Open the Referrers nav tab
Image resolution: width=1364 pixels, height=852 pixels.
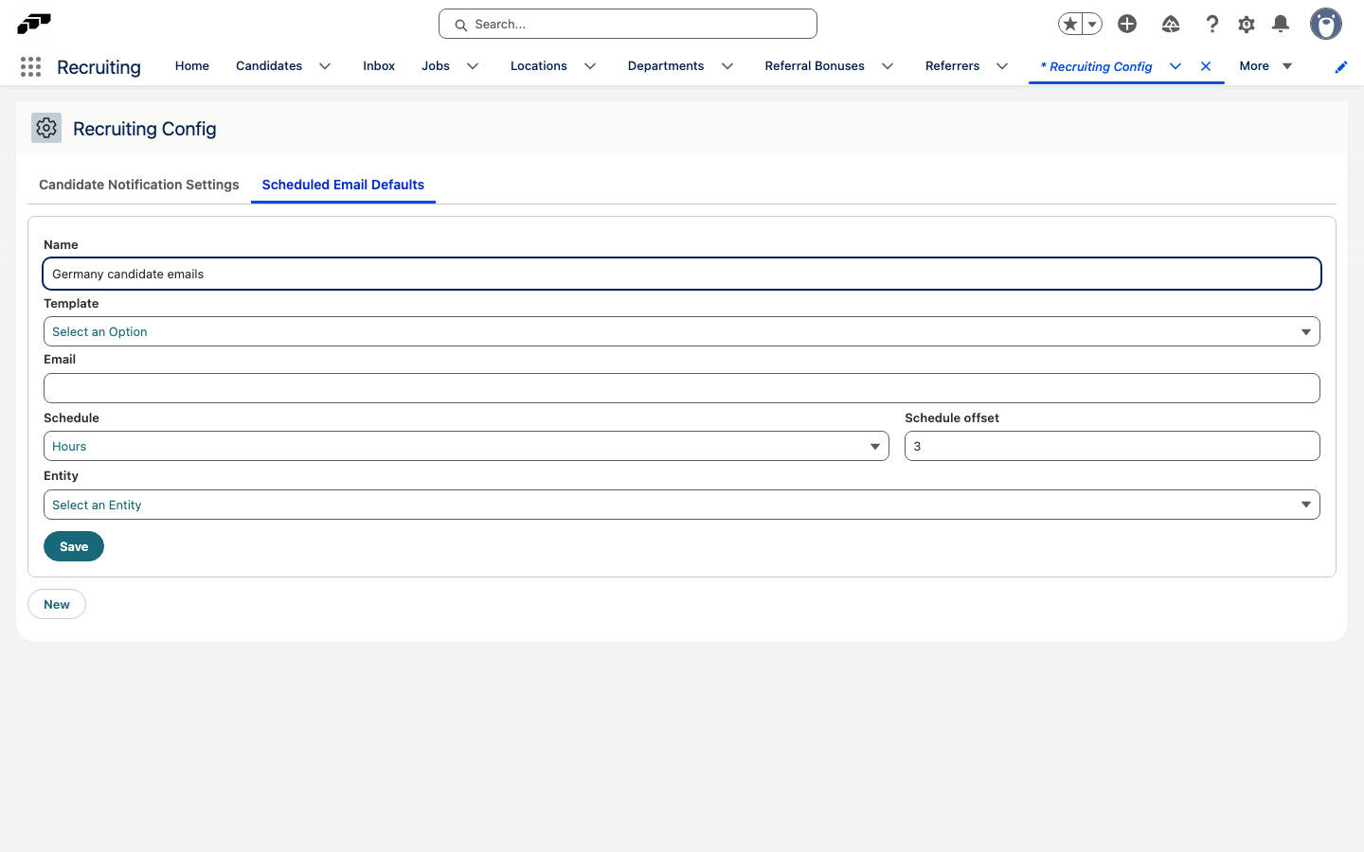coord(953,66)
